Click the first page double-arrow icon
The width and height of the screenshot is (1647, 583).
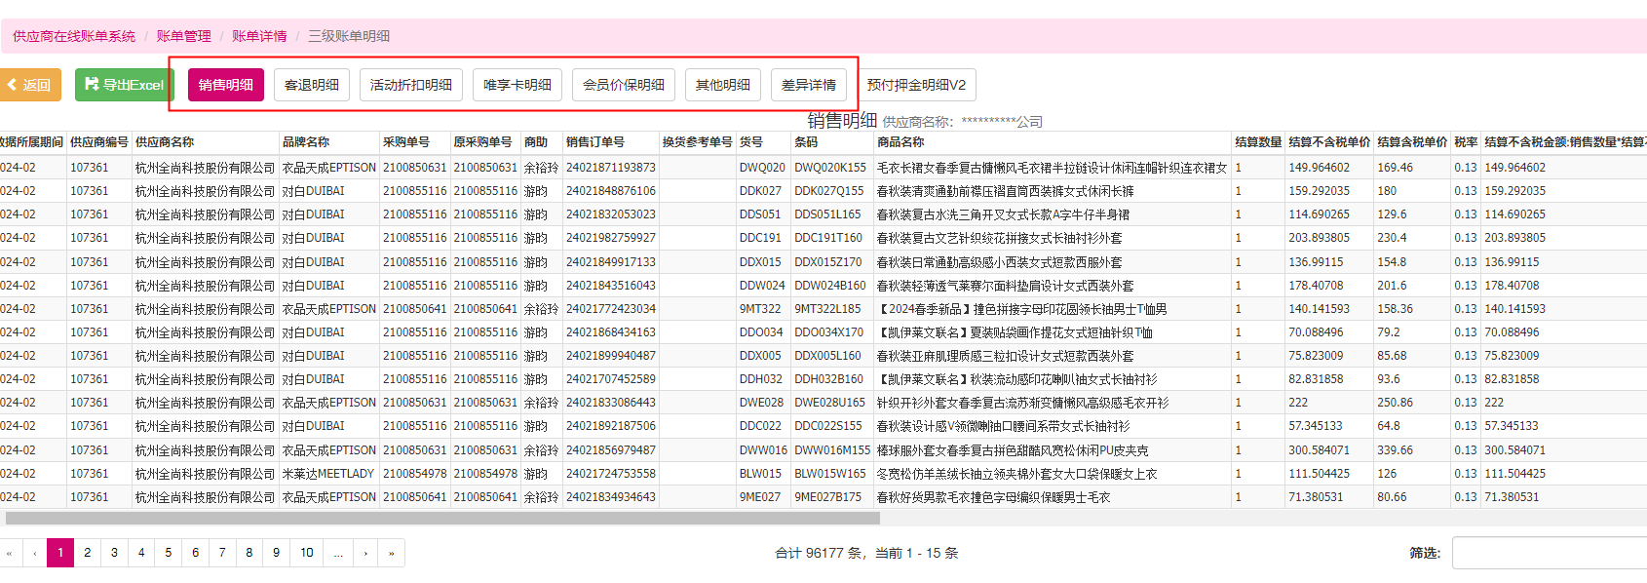(x=10, y=553)
